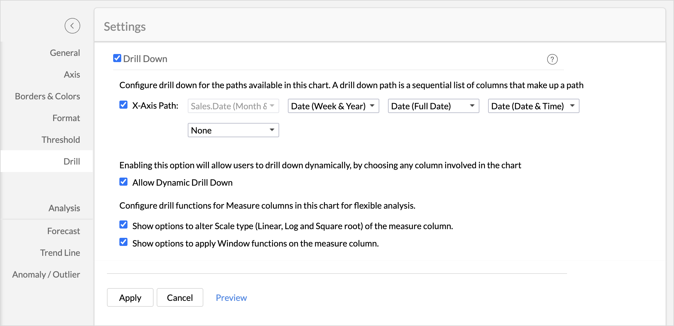Go to Borders & Colors tab
The width and height of the screenshot is (674, 326).
click(x=48, y=96)
